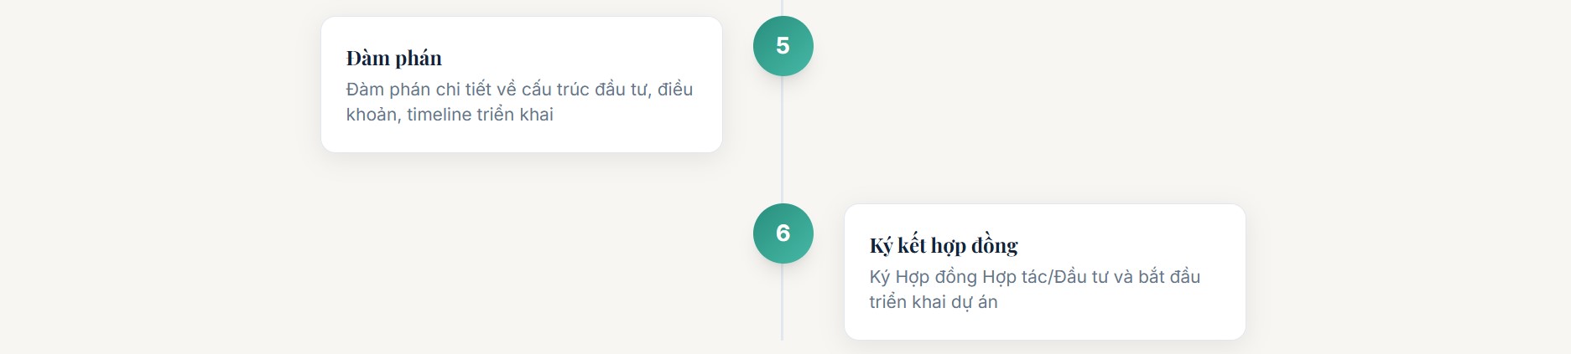Click the step 5 numbered circle
The height and width of the screenshot is (354, 1571).
(x=783, y=46)
